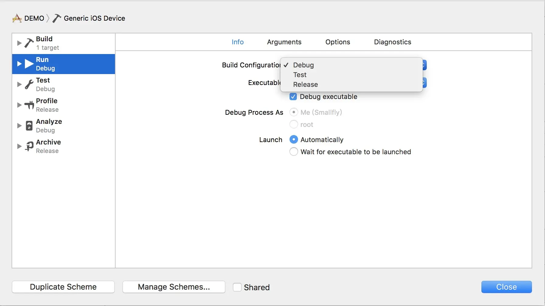The height and width of the screenshot is (306, 545).
Task: Choose the Automatically launch option
Action: [x=294, y=140]
